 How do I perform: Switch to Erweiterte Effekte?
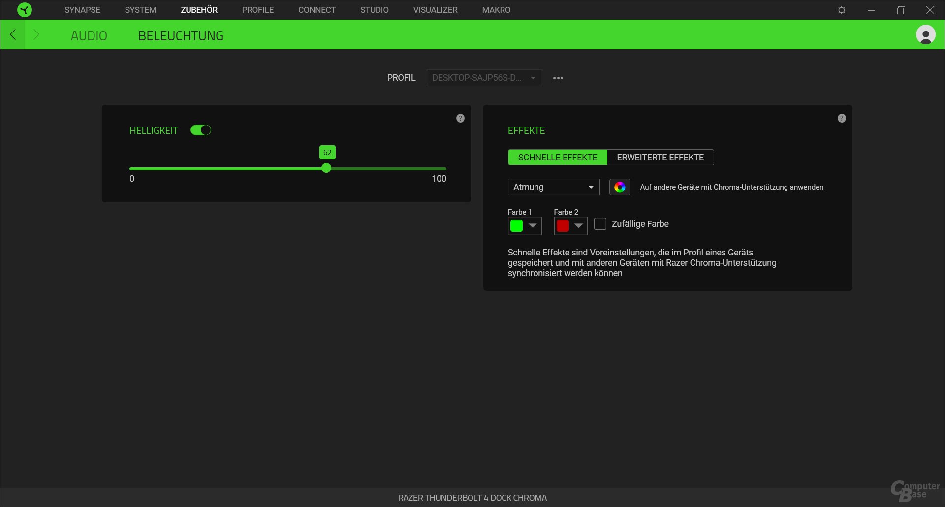[x=661, y=158]
